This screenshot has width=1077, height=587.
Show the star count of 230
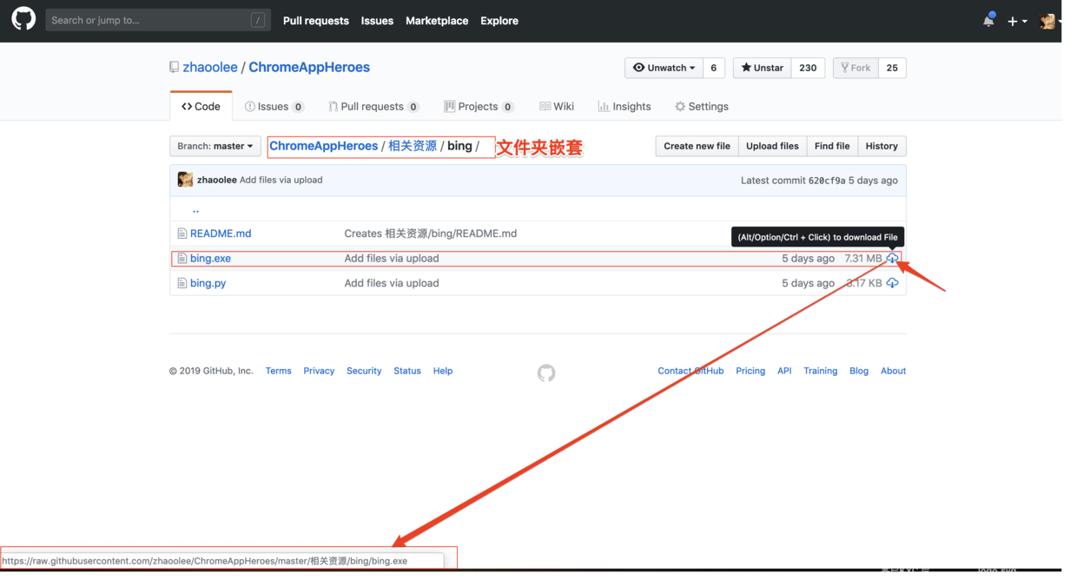tap(808, 68)
